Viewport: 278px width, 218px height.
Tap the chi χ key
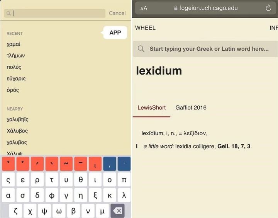[x=30, y=211]
